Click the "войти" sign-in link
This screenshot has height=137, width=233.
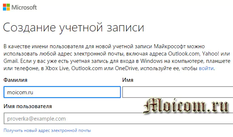pos(206,68)
